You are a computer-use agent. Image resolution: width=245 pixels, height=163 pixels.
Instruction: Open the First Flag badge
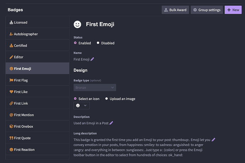[38, 80]
